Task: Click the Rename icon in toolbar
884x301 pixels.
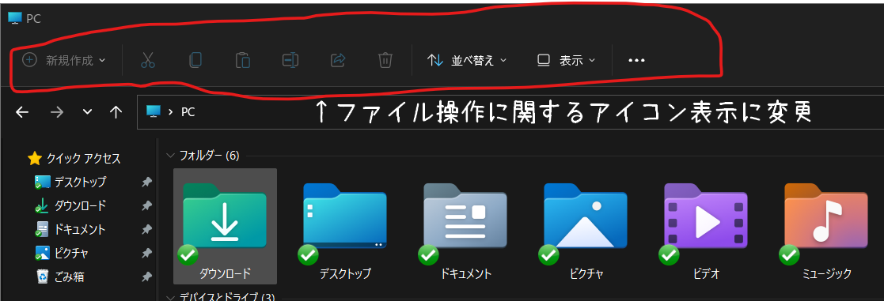Action: 290,60
